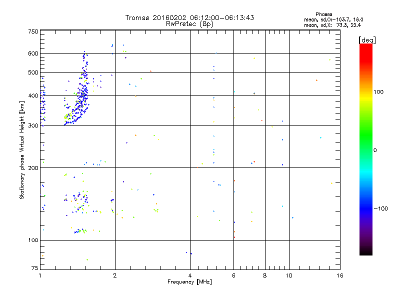The width and height of the screenshot is (400, 300).
Task: Click the y-axis tick label '400'
Action: click(x=33, y=96)
